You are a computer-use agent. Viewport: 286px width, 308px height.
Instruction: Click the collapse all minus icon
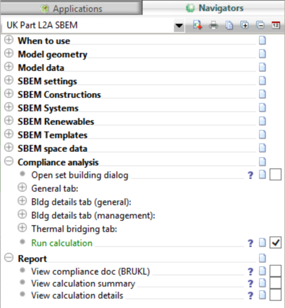click(260, 25)
